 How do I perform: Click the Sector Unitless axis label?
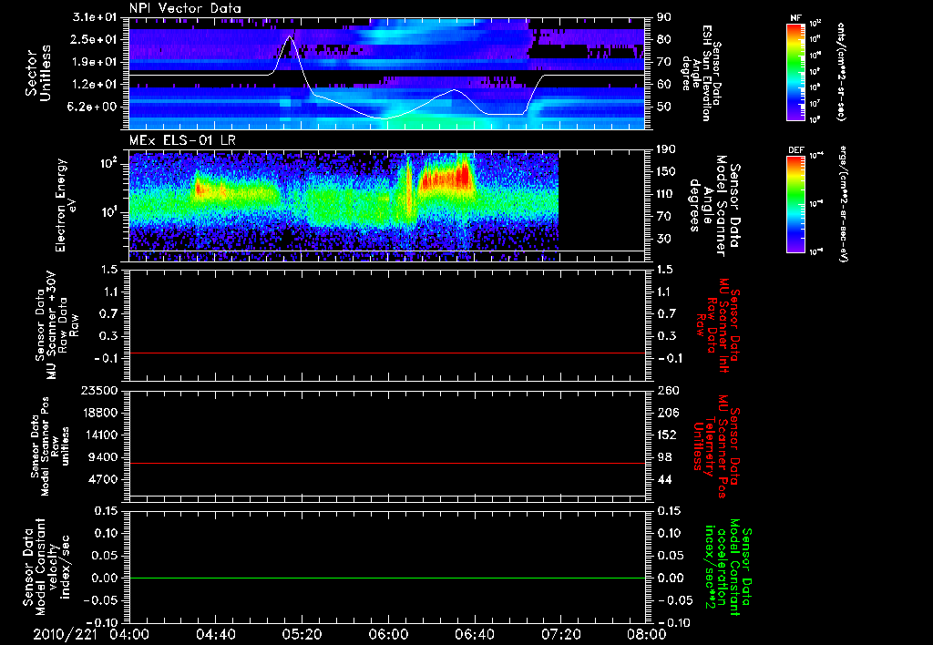click(38, 73)
